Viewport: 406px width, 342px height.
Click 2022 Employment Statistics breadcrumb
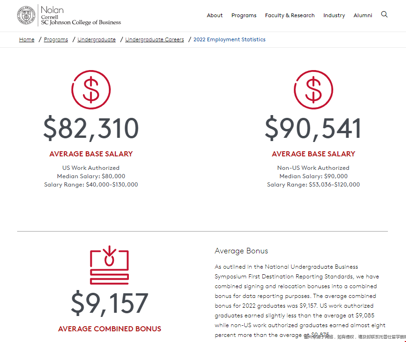[x=229, y=39]
